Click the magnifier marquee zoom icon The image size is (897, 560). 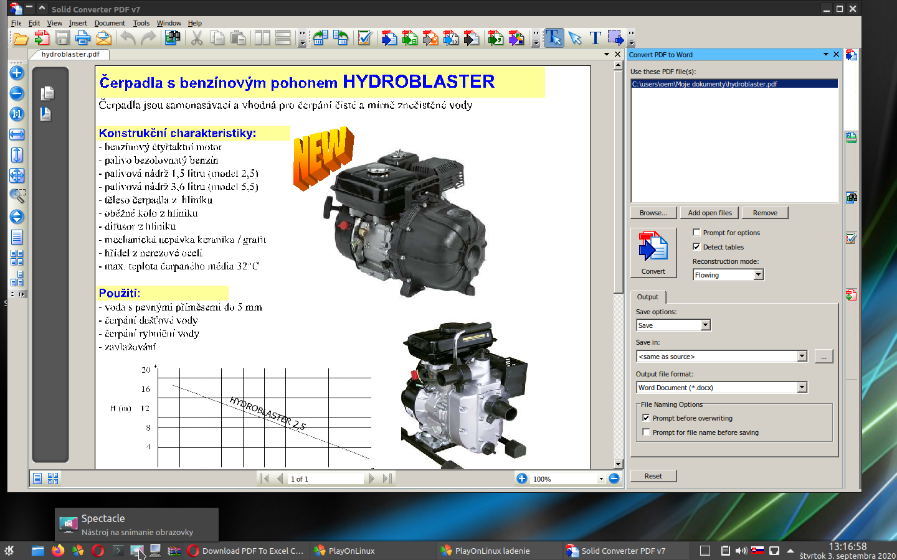17,196
